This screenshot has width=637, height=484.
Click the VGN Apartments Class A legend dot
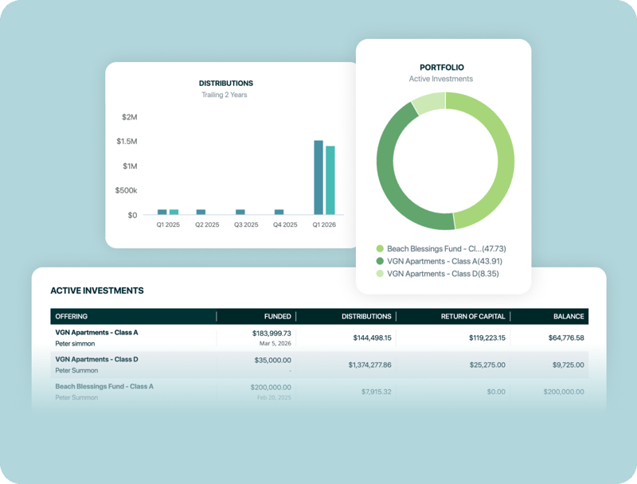point(380,261)
